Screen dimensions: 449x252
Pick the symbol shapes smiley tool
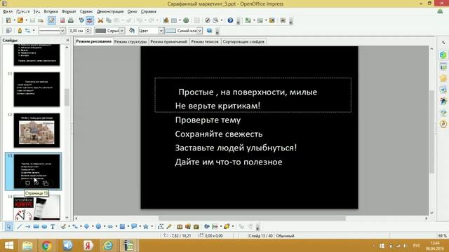tap(98, 227)
